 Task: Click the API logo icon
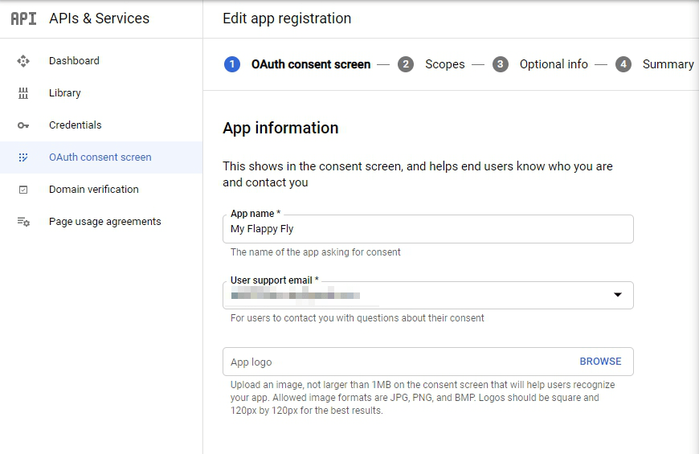[23, 18]
